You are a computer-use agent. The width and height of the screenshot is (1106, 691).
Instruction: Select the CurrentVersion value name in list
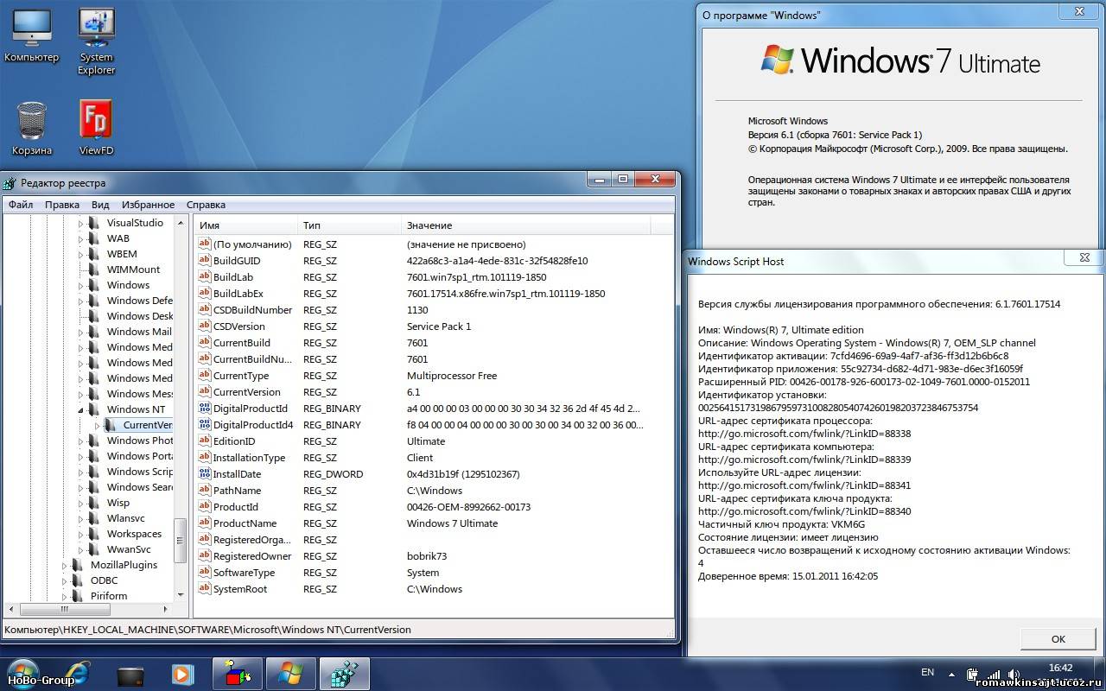[246, 392]
